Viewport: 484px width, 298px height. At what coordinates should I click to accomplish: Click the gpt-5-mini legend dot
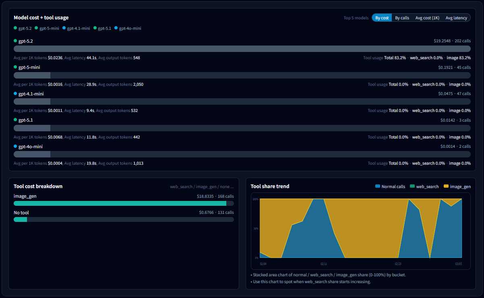[37, 28]
